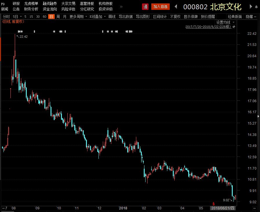Add stock via 加入自选 button
Screen dimensions: 260x212
point(160,7)
